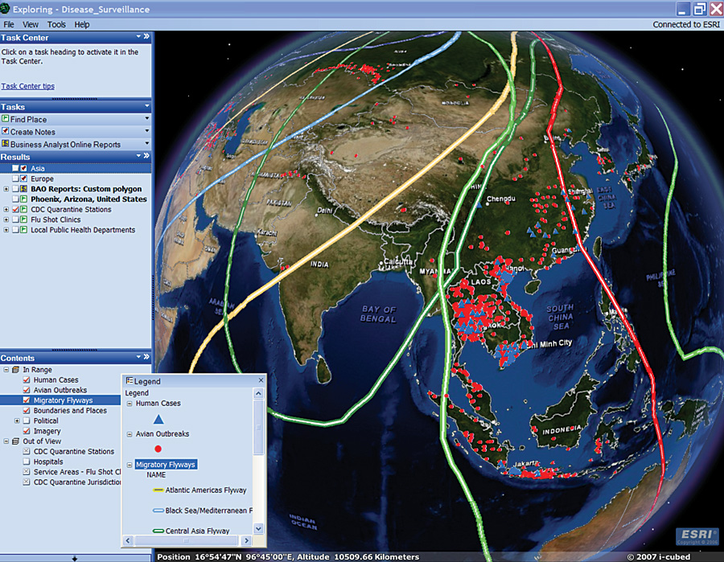Click the down arrow at sidebar bottom

(75, 559)
